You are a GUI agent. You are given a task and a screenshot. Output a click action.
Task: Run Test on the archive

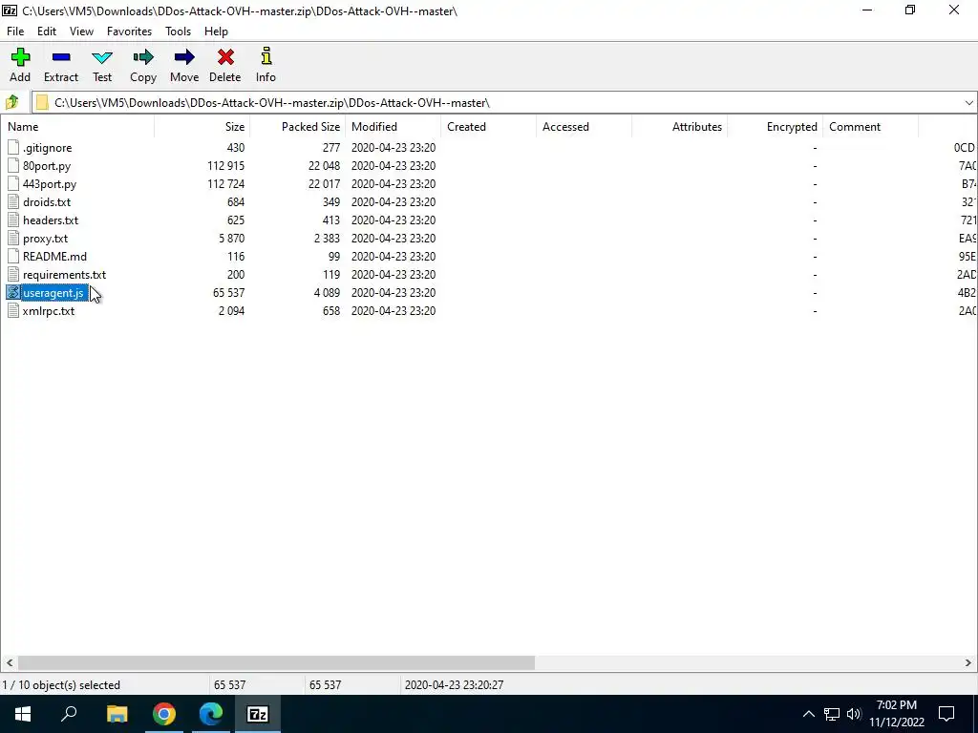point(102,57)
